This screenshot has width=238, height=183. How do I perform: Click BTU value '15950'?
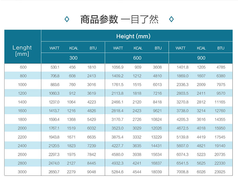(x=220, y=128)
